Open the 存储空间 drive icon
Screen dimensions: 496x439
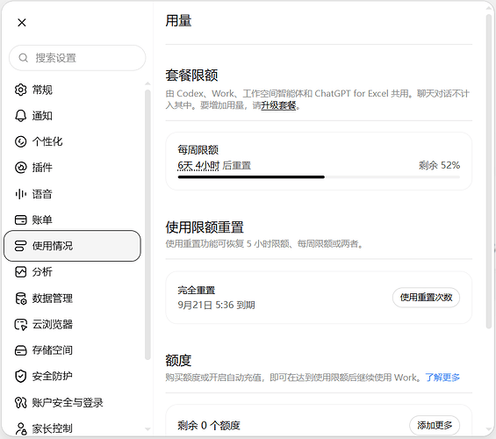(20, 350)
